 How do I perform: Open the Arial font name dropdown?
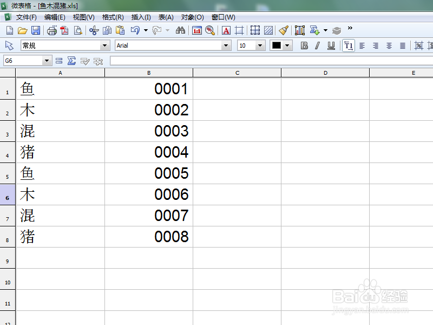[226, 45]
